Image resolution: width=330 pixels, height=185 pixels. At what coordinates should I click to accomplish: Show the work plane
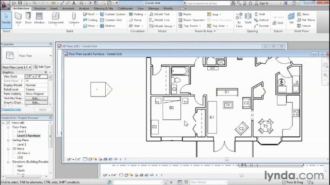(x=303, y=14)
